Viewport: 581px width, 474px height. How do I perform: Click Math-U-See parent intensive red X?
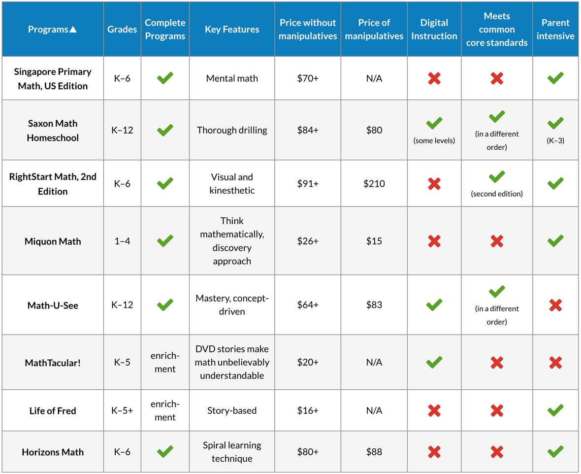click(555, 305)
